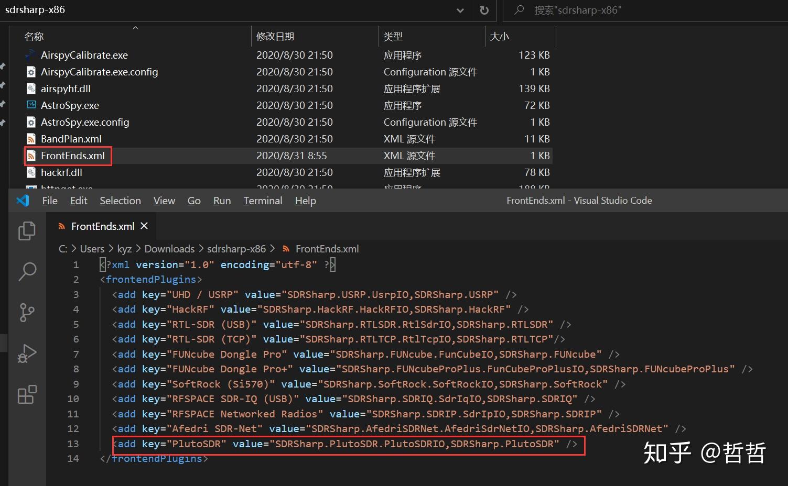The image size is (788, 486).
Task: Select AstroSpy.exe in file list
Action: (x=70, y=105)
